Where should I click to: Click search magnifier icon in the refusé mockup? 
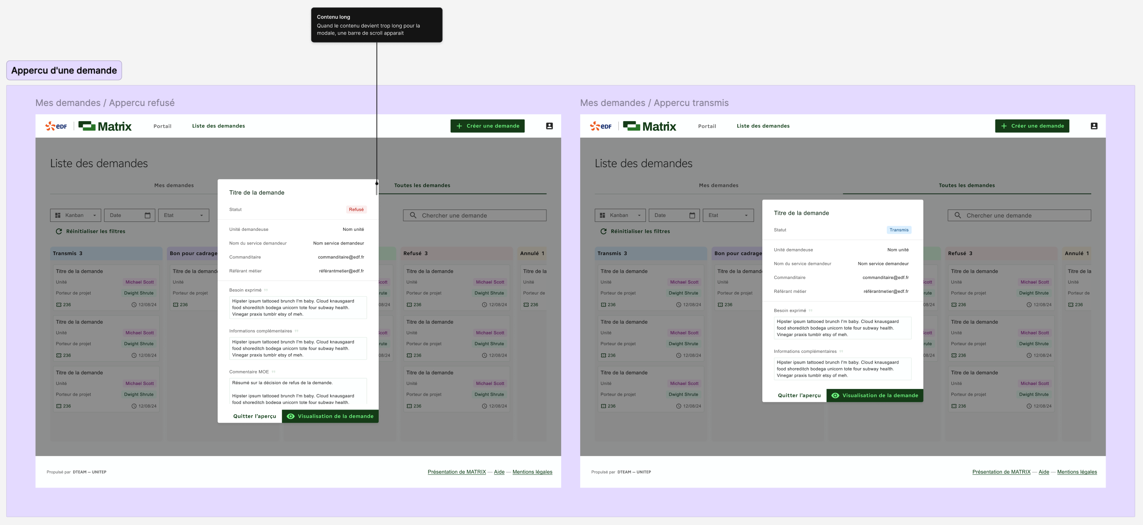[x=413, y=216]
